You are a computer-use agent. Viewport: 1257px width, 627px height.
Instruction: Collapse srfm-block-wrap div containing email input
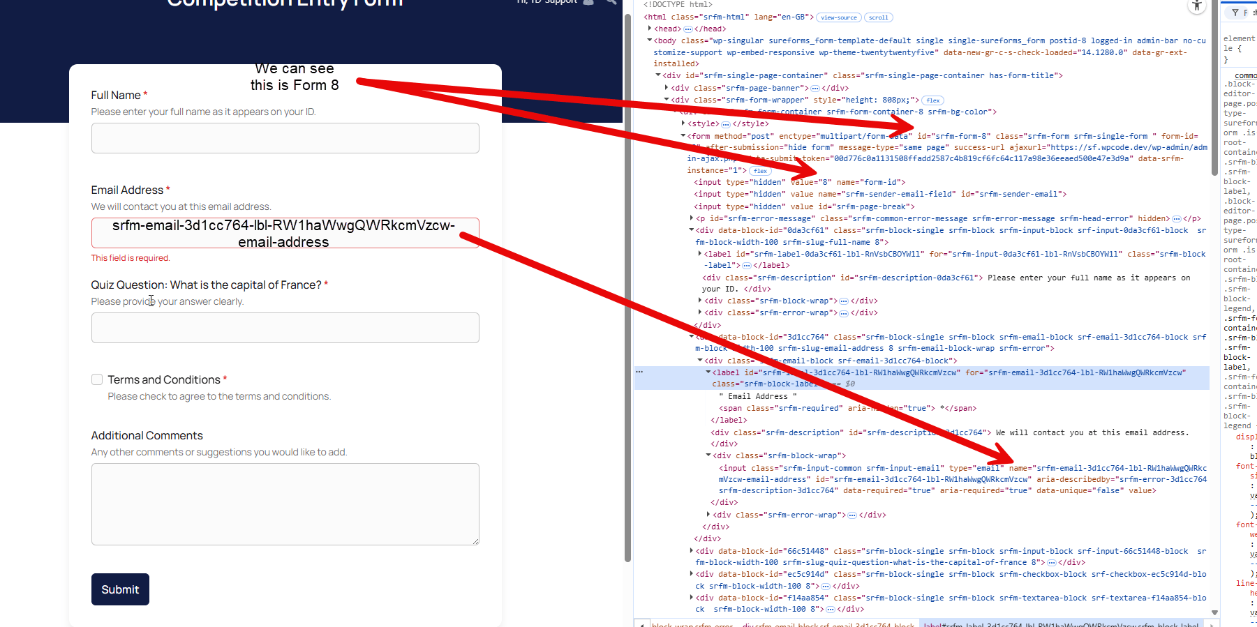[708, 455]
